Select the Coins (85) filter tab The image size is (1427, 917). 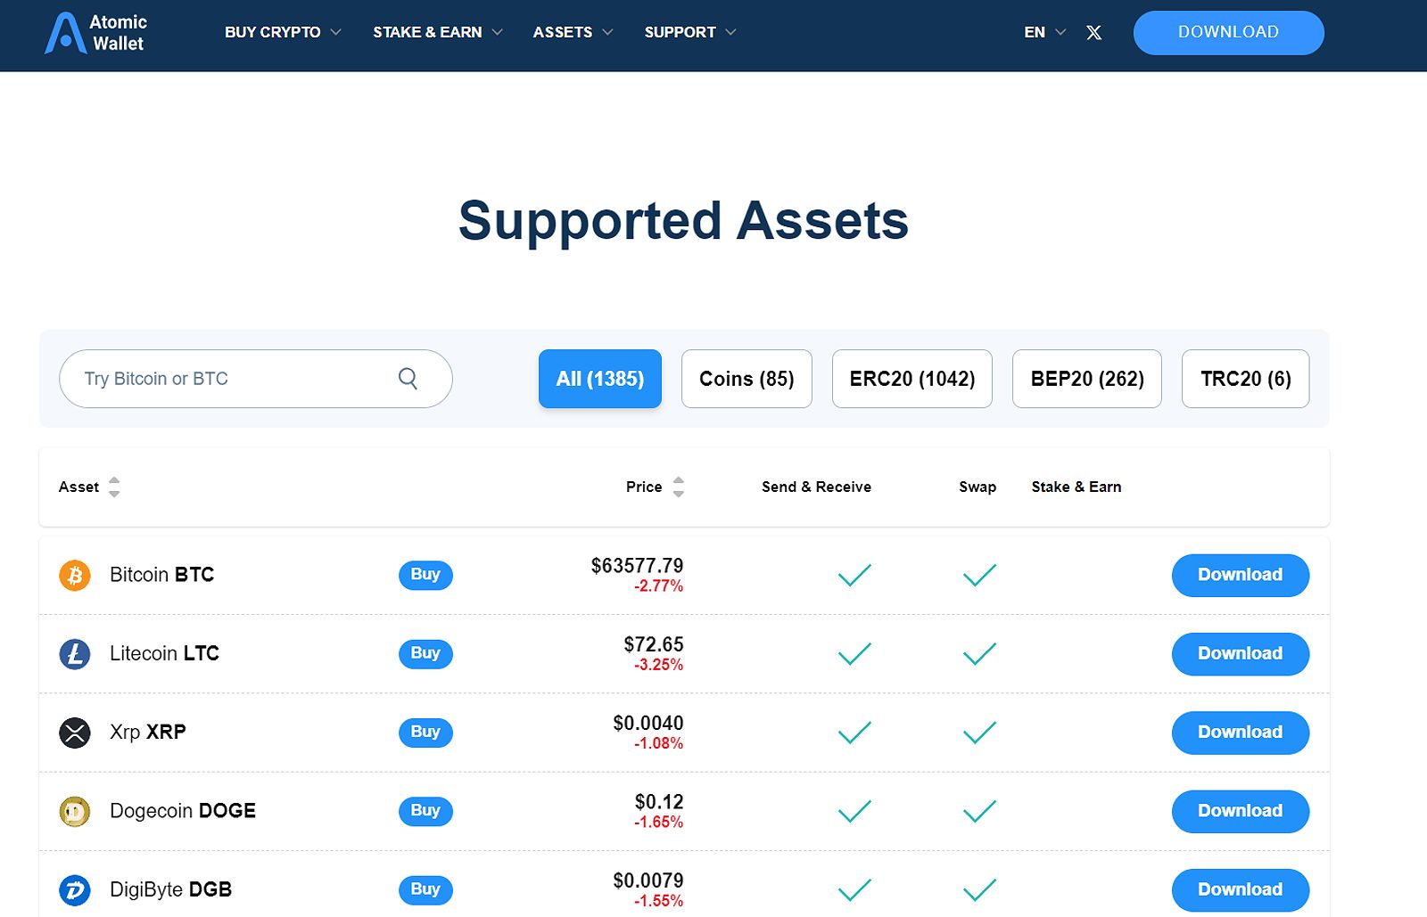point(746,379)
